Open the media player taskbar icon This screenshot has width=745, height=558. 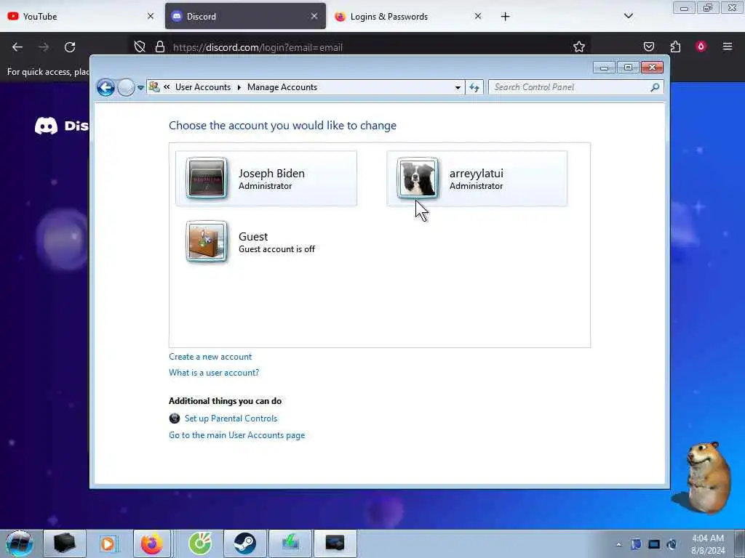(x=108, y=543)
